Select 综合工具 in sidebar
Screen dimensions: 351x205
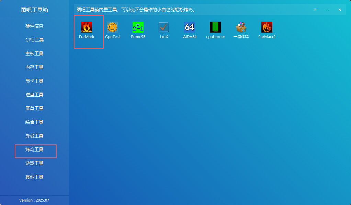(x=34, y=122)
